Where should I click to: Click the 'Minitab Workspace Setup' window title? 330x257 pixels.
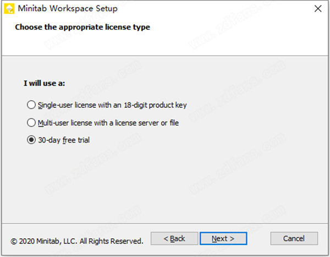tap(68, 9)
